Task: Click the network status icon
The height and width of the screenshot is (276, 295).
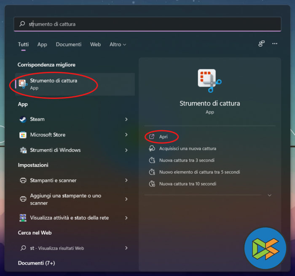Action: pyautogui.click(x=23, y=218)
